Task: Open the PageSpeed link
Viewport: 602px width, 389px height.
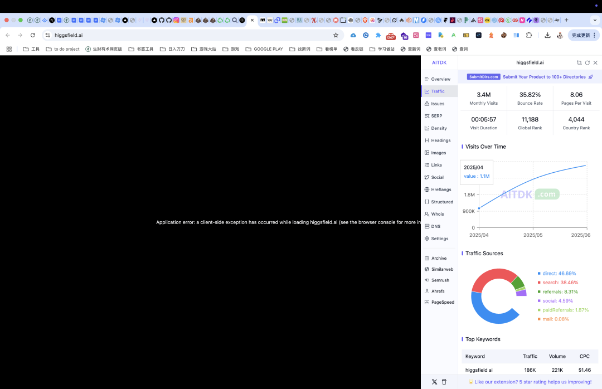Action: [439, 302]
